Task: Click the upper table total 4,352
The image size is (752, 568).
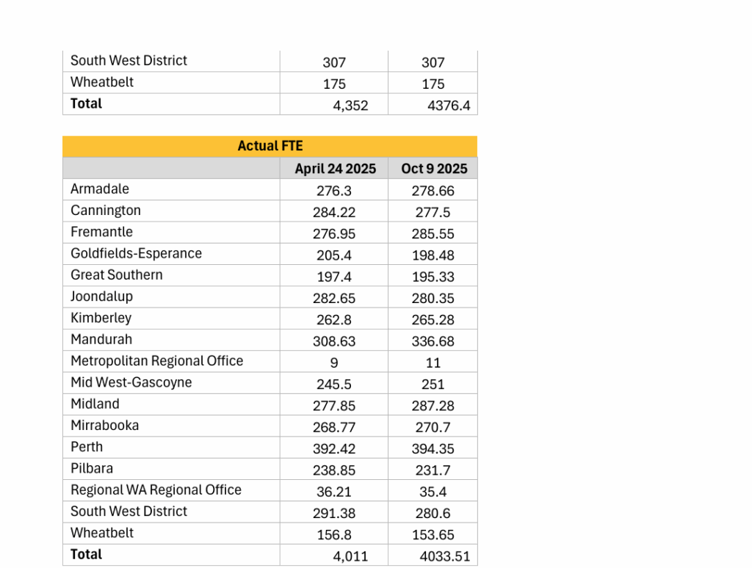Action: coord(350,106)
